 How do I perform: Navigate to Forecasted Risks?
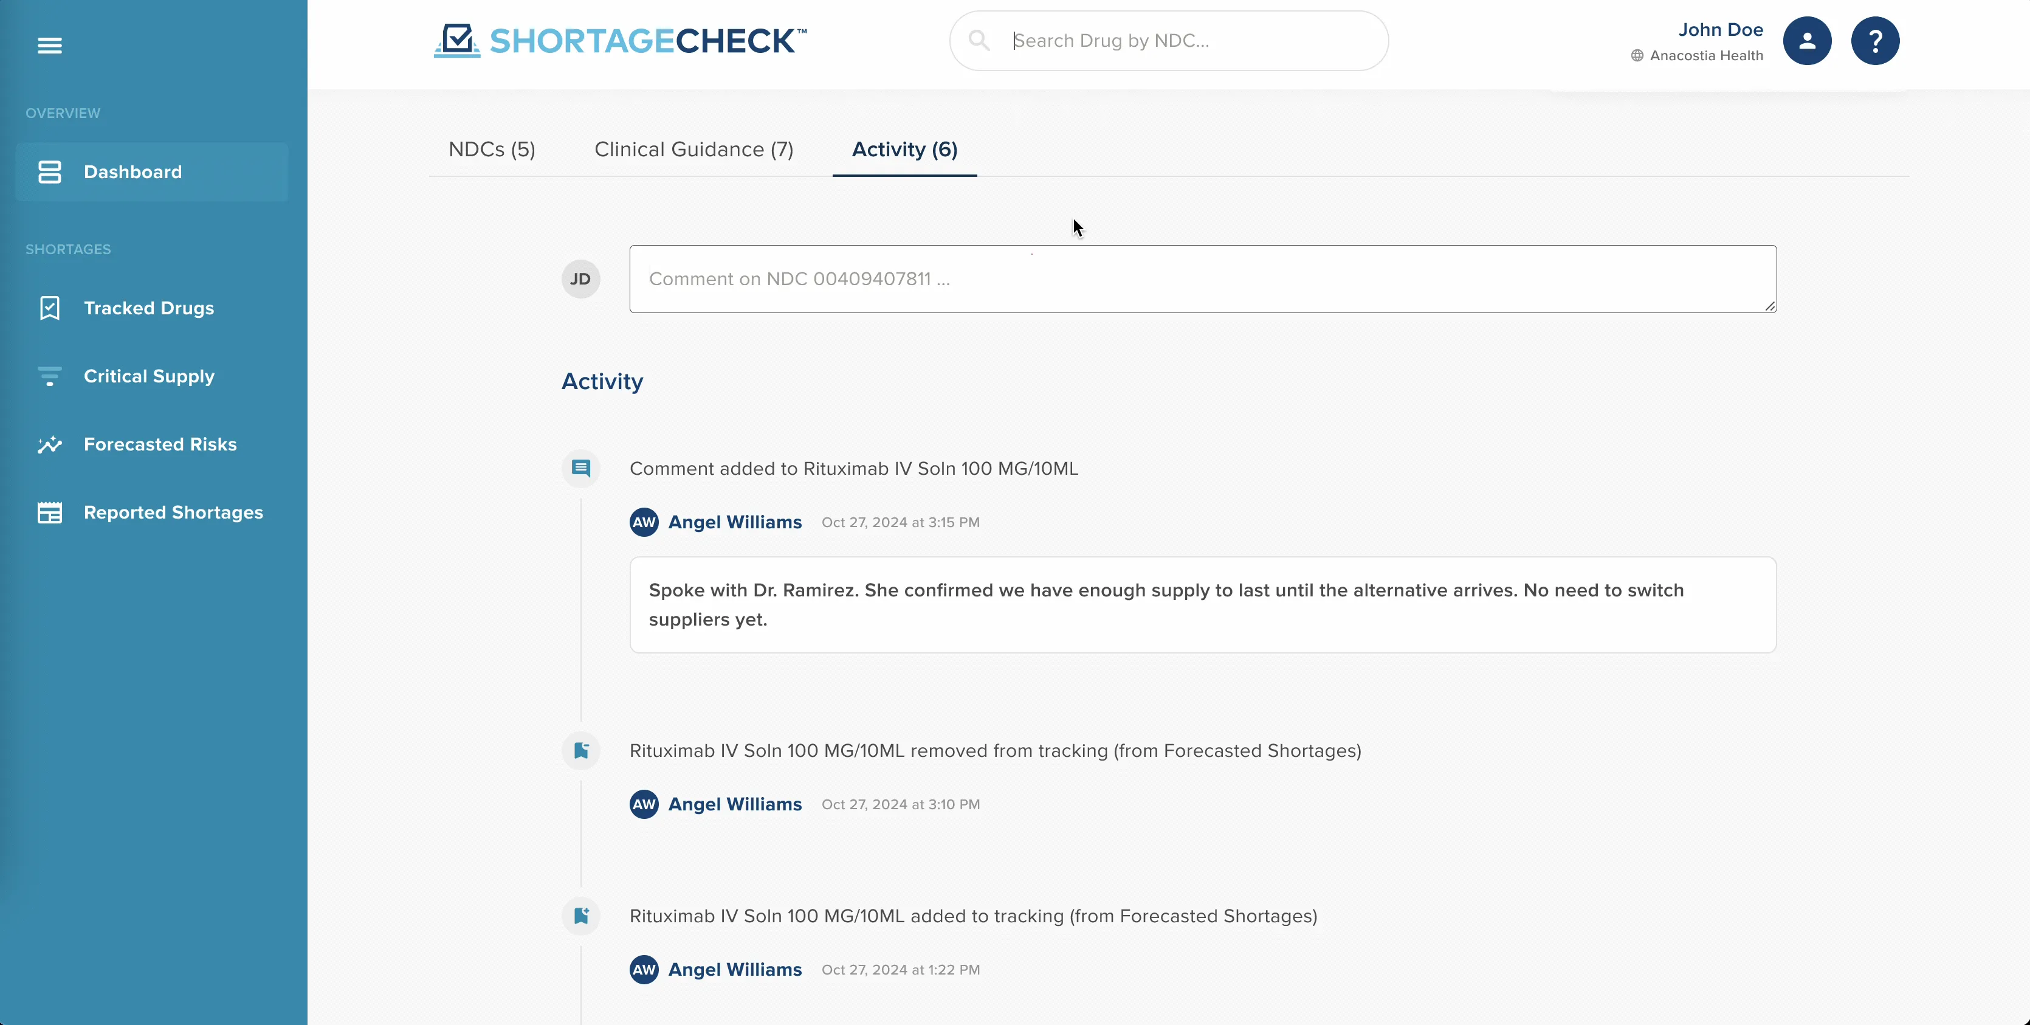[x=159, y=444]
